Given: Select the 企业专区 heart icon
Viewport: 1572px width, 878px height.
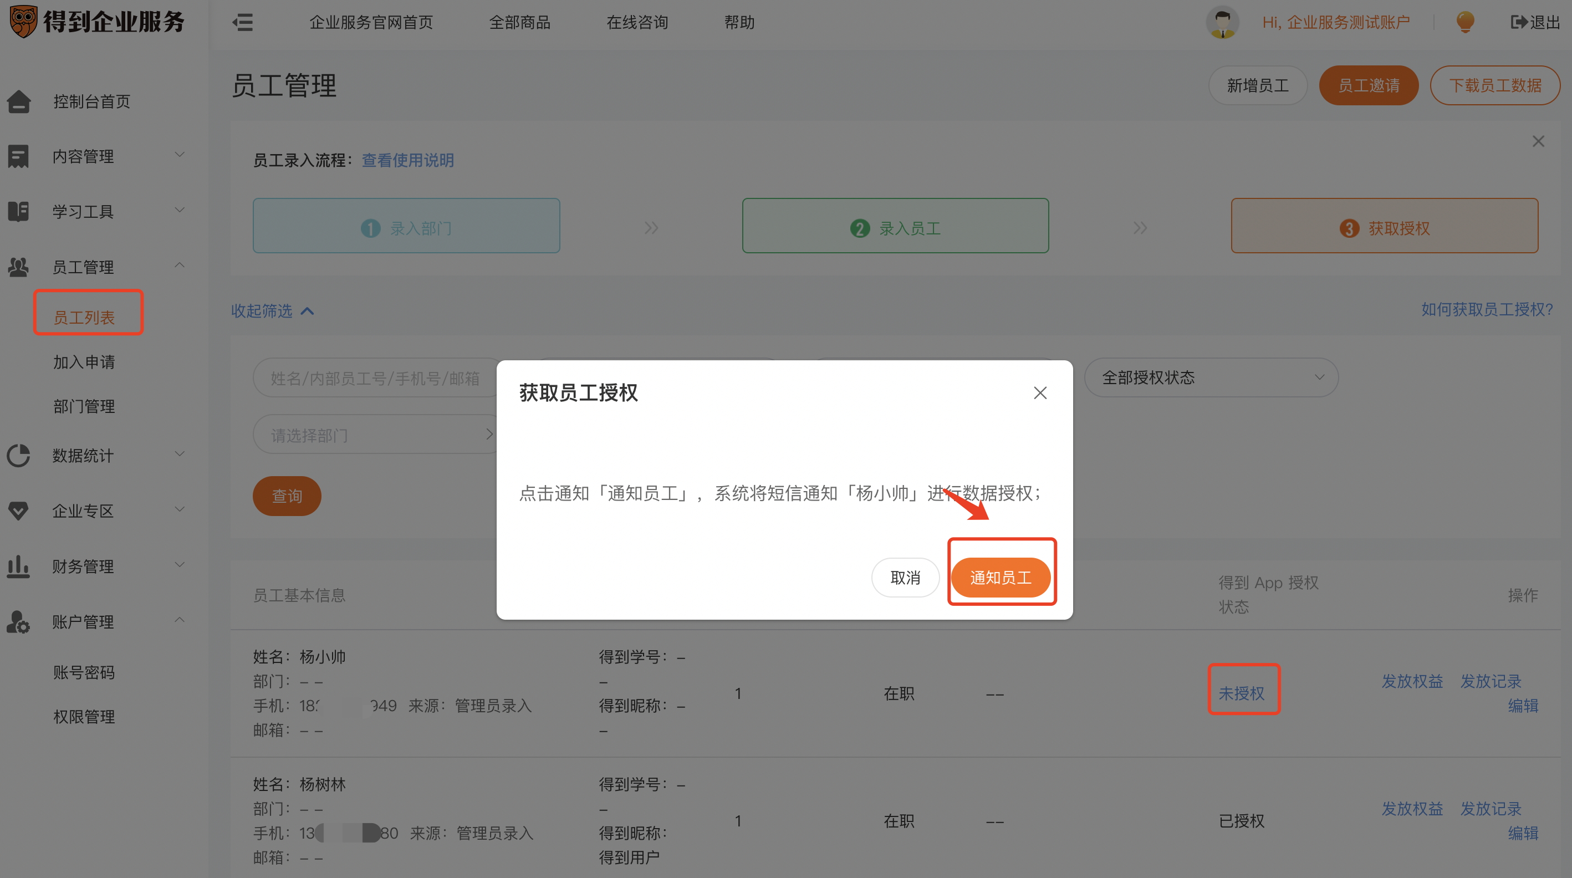Looking at the screenshot, I should click(x=19, y=511).
